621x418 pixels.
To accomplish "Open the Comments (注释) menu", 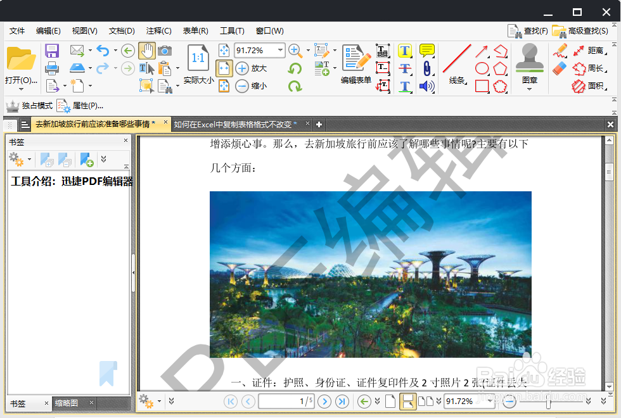I will tap(158, 31).
